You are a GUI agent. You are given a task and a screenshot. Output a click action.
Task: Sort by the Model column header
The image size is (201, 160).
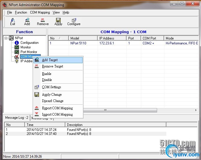[x=83, y=38]
